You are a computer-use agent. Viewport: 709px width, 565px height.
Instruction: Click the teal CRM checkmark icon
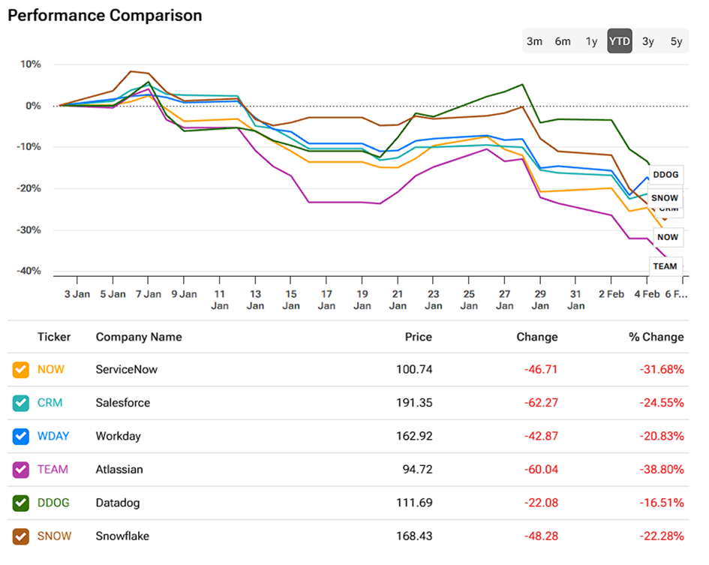click(x=20, y=403)
